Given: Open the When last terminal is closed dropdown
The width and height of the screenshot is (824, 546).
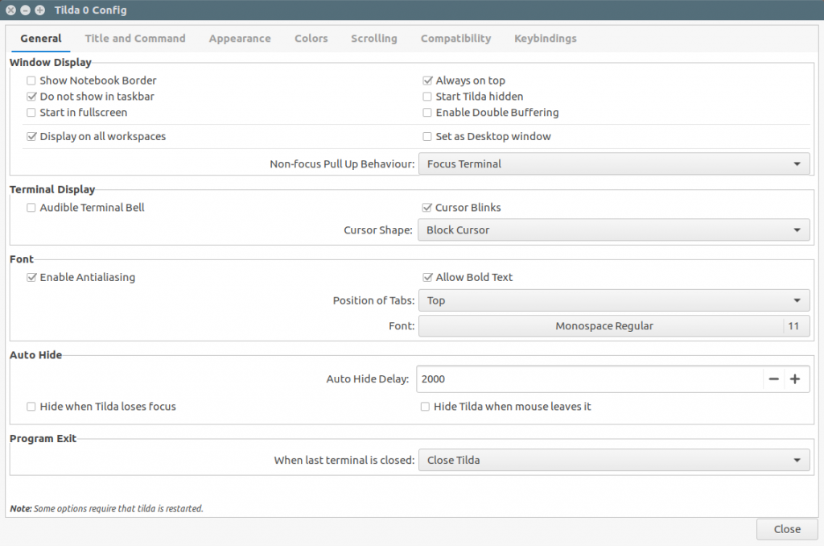Looking at the screenshot, I should click(615, 460).
